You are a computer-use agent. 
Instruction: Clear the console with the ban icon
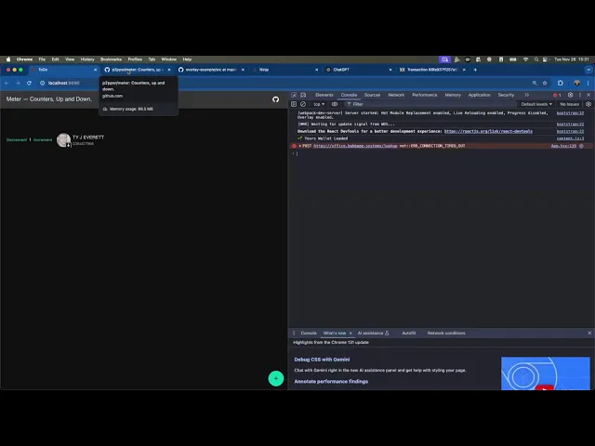(x=303, y=104)
